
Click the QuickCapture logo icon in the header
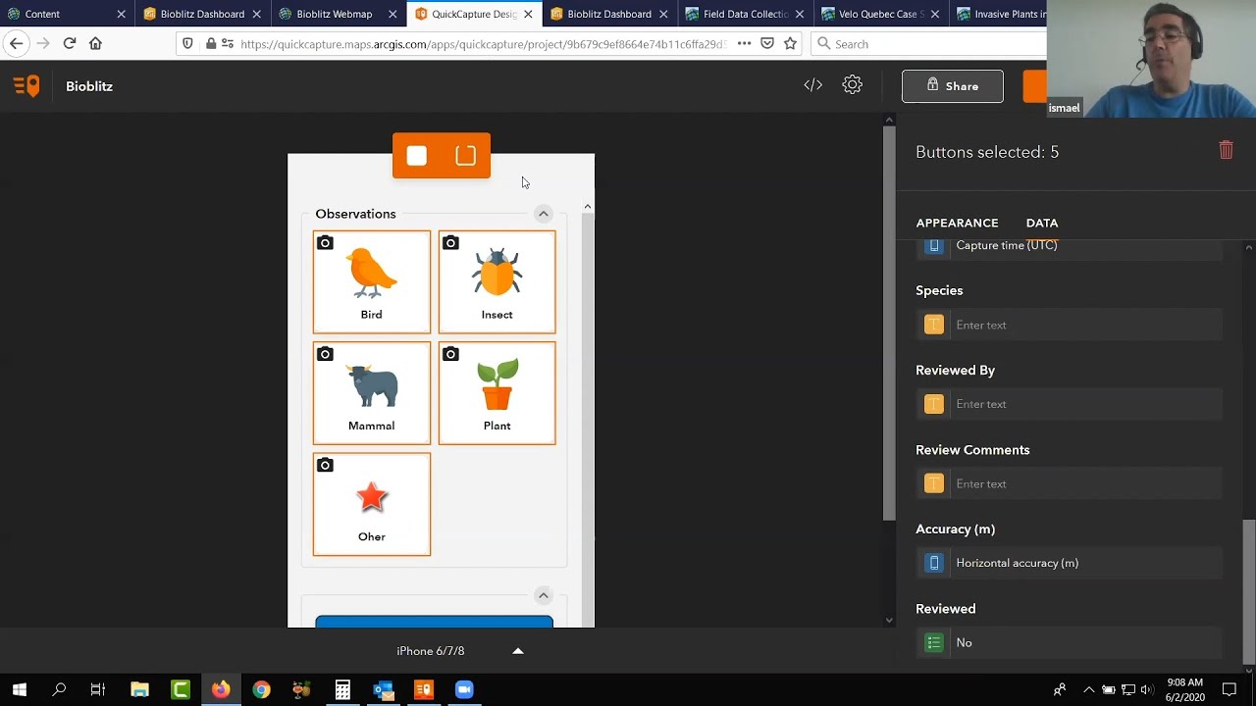point(26,86)
